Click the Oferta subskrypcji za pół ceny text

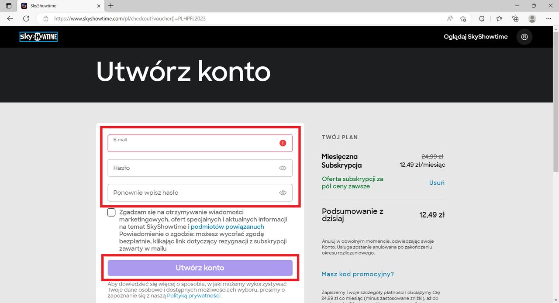352,182
